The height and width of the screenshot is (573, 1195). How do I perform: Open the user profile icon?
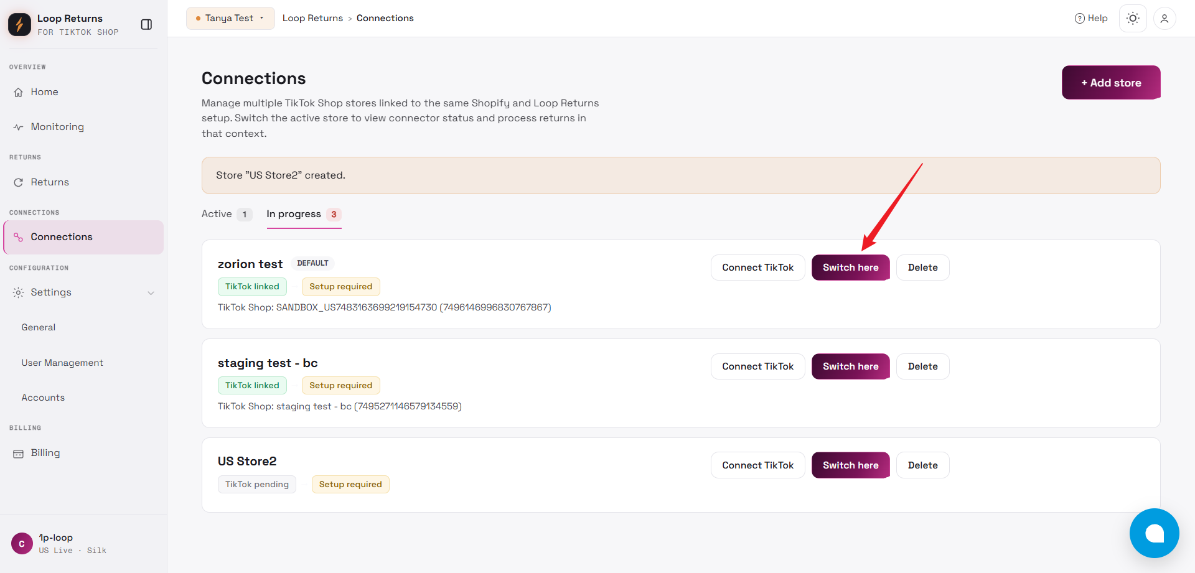[1165, 18]
